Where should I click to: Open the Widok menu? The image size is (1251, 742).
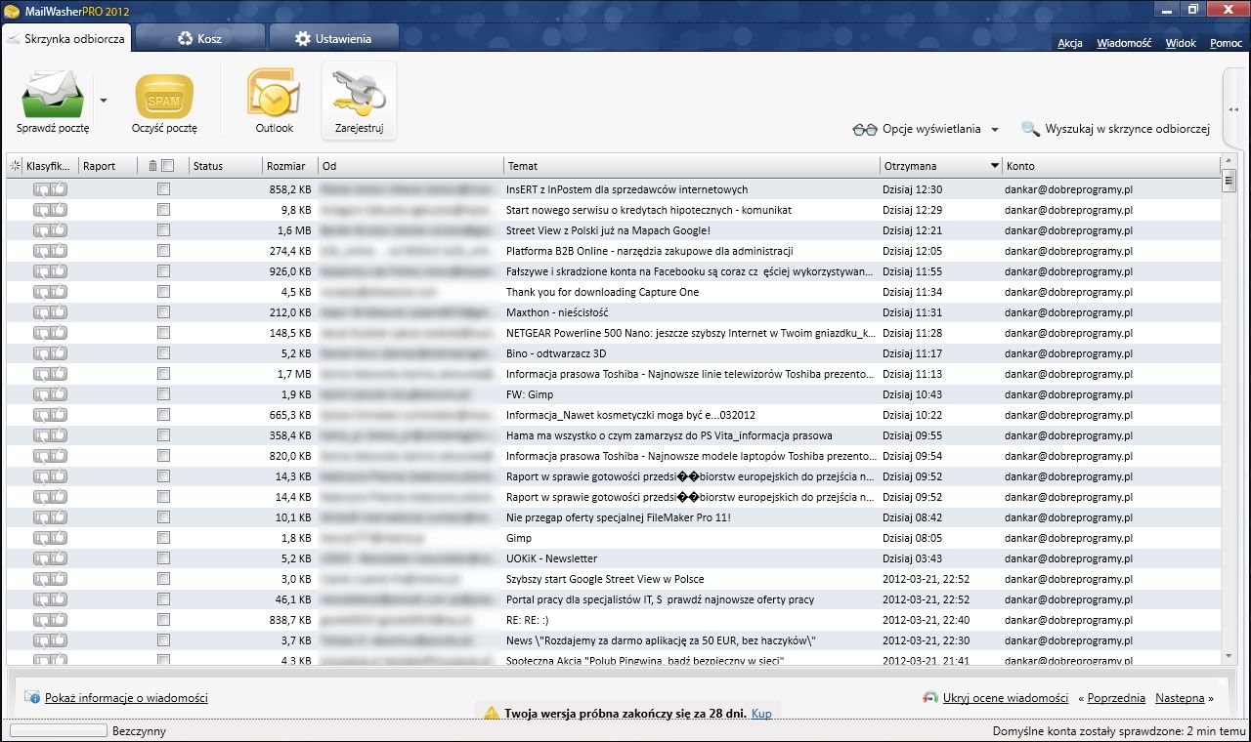[x=1181, y=43]
